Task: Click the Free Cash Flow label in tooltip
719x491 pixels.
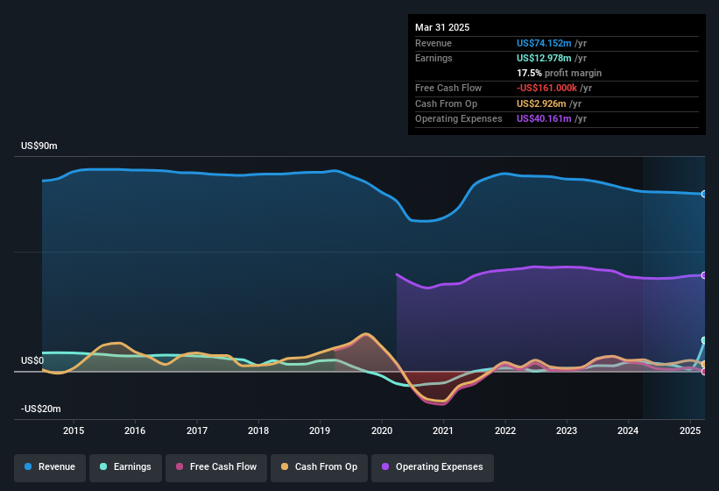Action: pyautogui.click(x=448, y=88)
